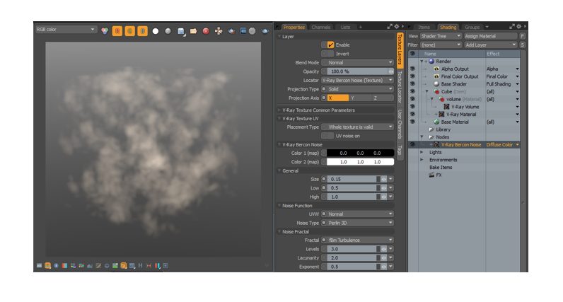This screenshot has width=563, height=302.
Task: Toggle the green channel G button
Action: tap(130, 31)
